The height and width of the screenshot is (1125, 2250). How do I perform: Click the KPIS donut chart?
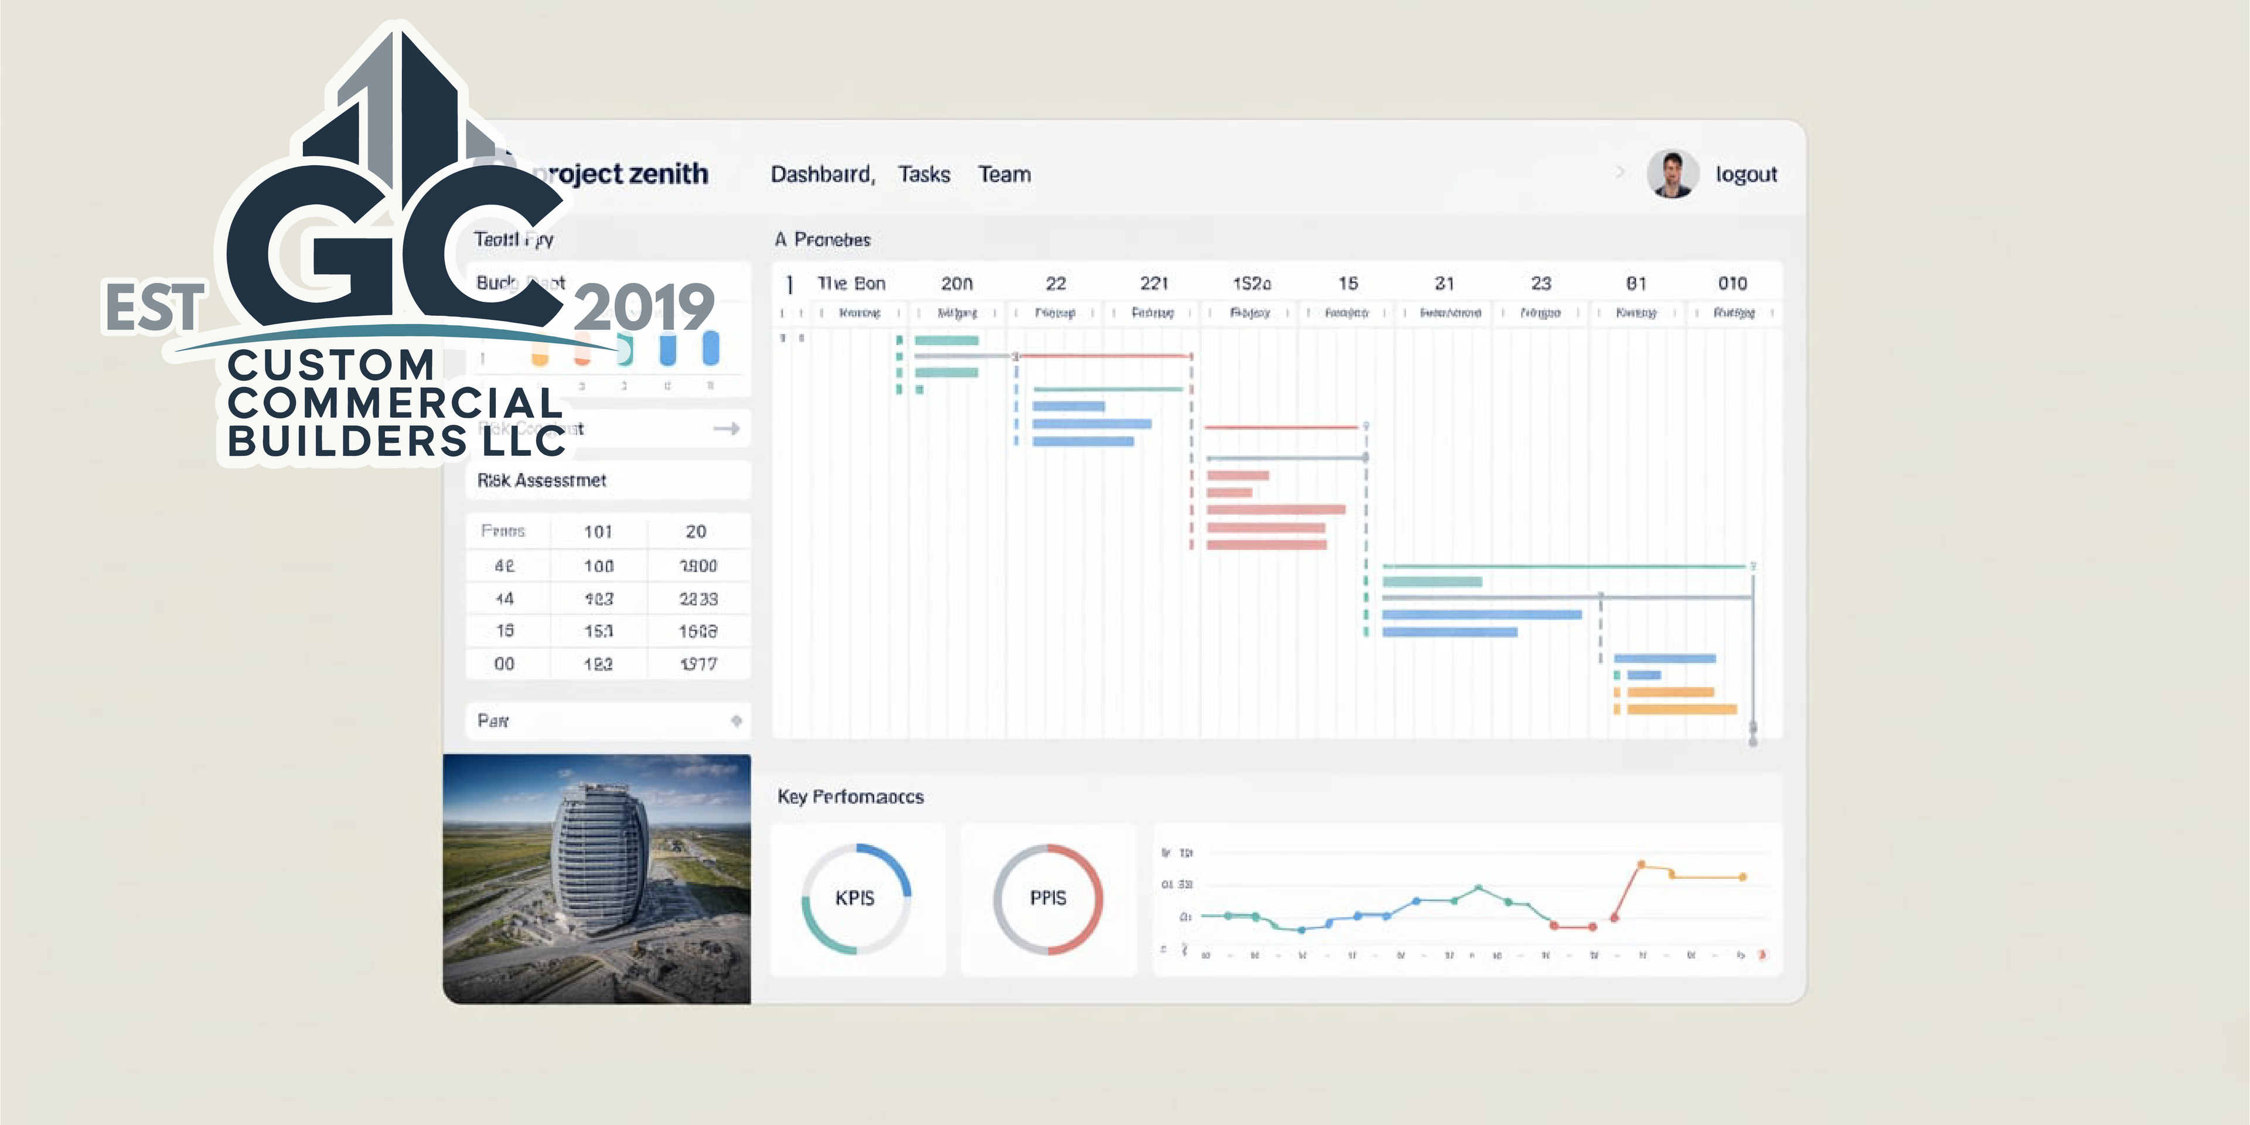(855, 898)
